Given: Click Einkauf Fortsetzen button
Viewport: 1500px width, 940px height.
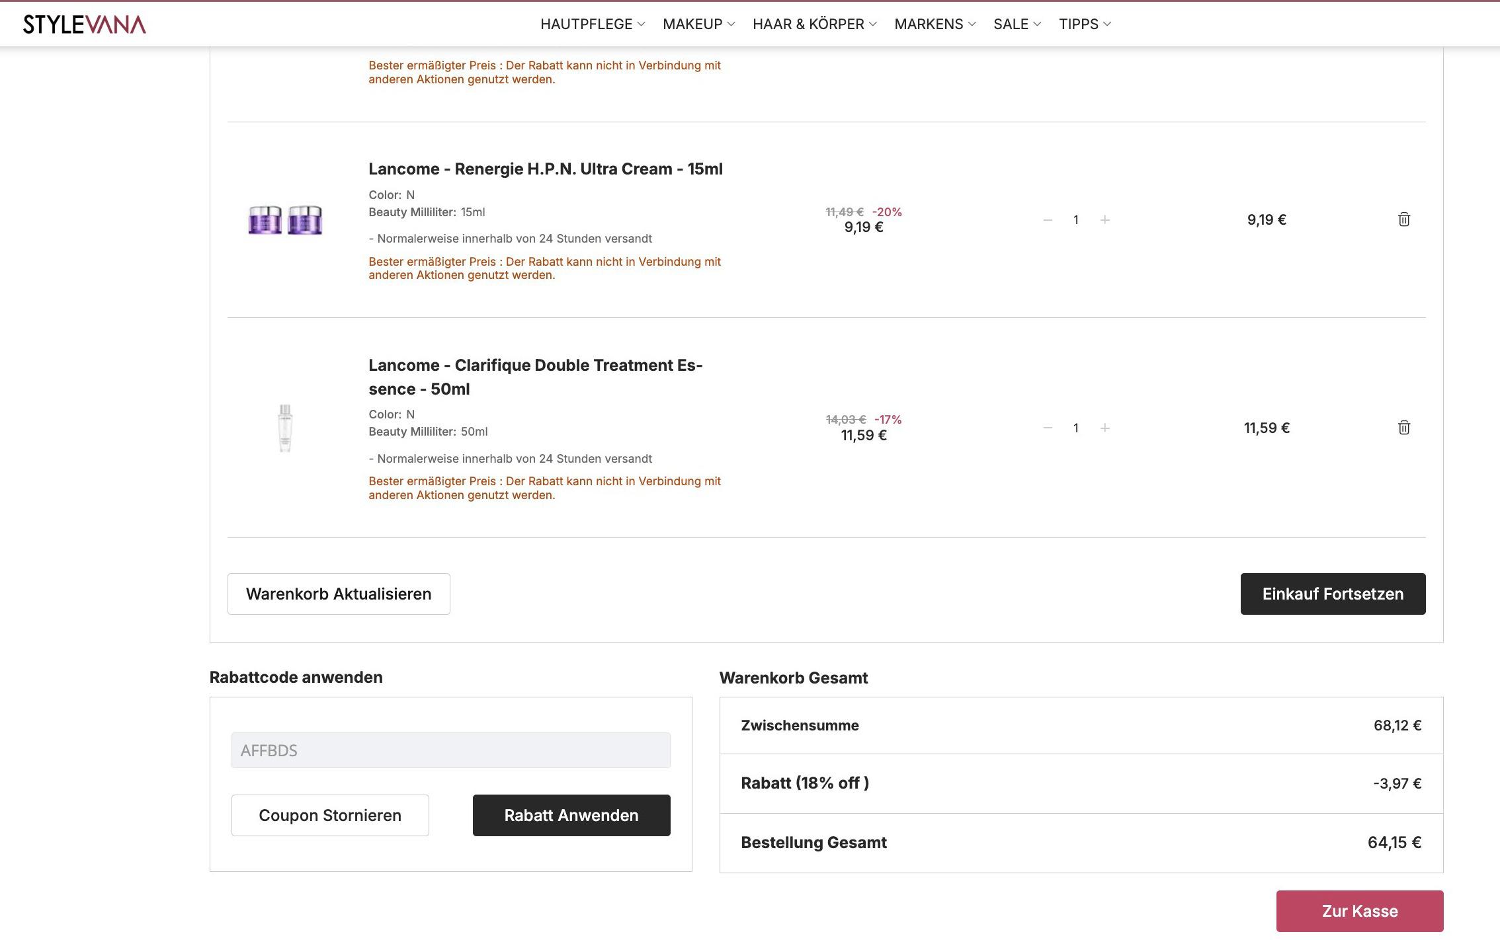Looking at the screenshot, I should coord(1333,594).
